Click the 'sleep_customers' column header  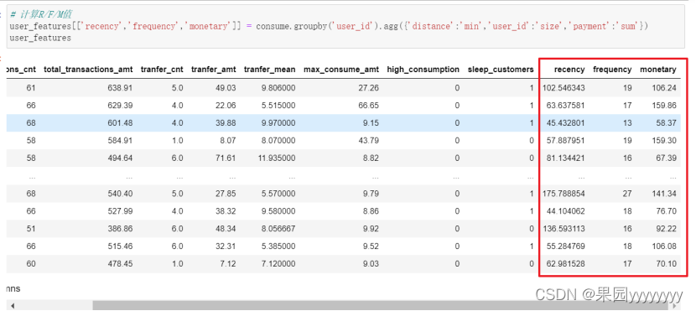click(x=501, y=70)
